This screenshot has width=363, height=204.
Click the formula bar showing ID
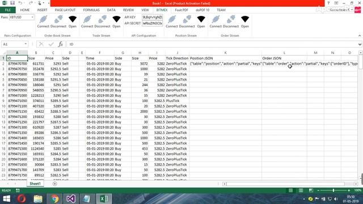pos(212,44)
